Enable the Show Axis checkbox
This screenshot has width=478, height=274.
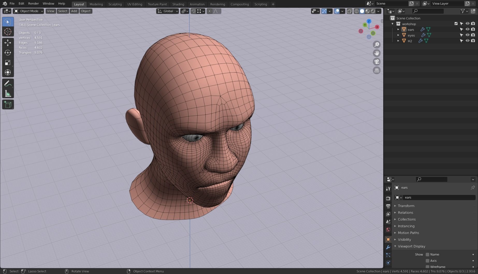[x=428, y=261]
